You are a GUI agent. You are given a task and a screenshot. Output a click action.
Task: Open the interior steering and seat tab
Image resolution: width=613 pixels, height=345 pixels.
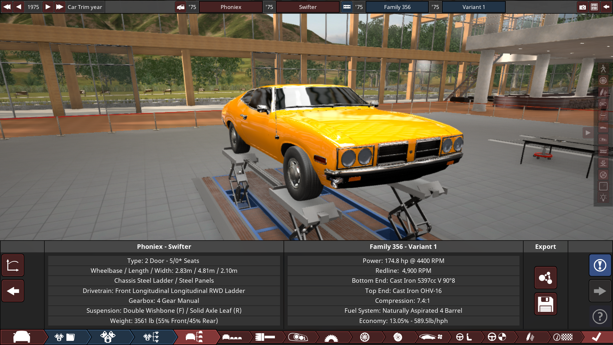pos(464,337)
